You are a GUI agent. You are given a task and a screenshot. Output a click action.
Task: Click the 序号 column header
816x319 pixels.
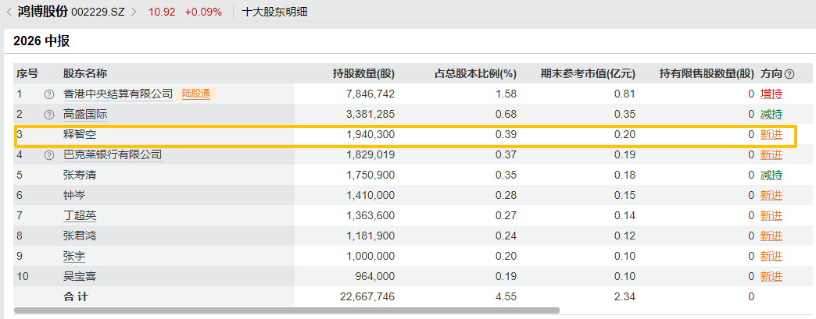coord(27,74)
